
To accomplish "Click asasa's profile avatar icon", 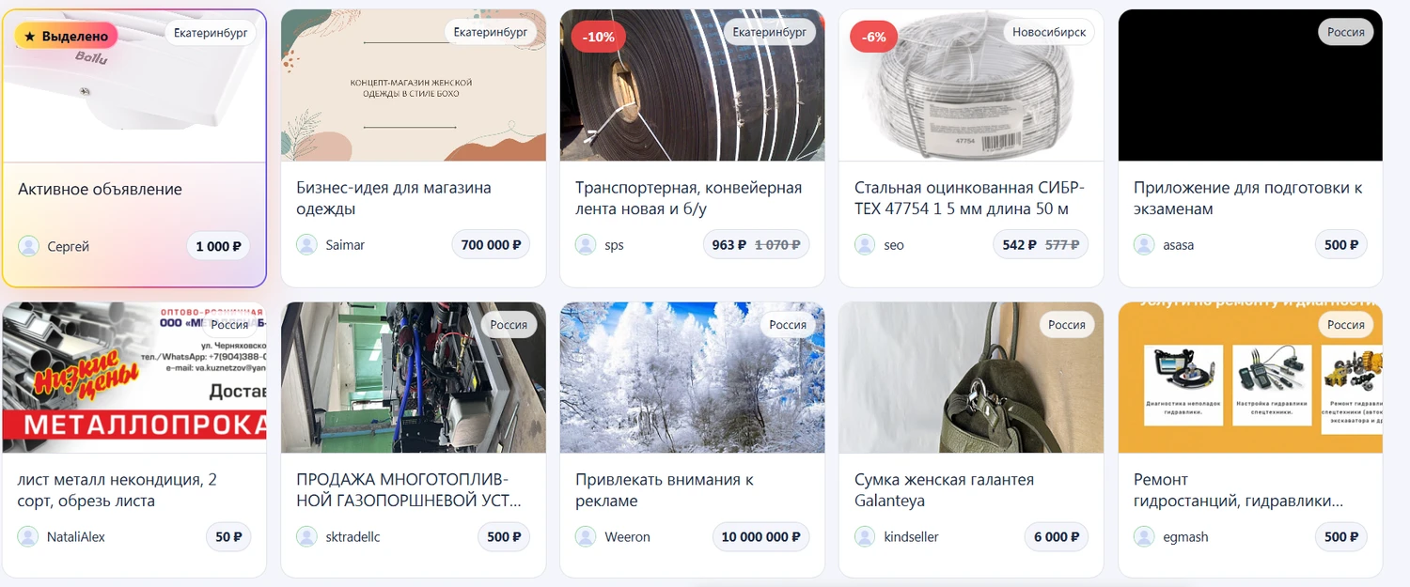I will [x=1145, y=244].
